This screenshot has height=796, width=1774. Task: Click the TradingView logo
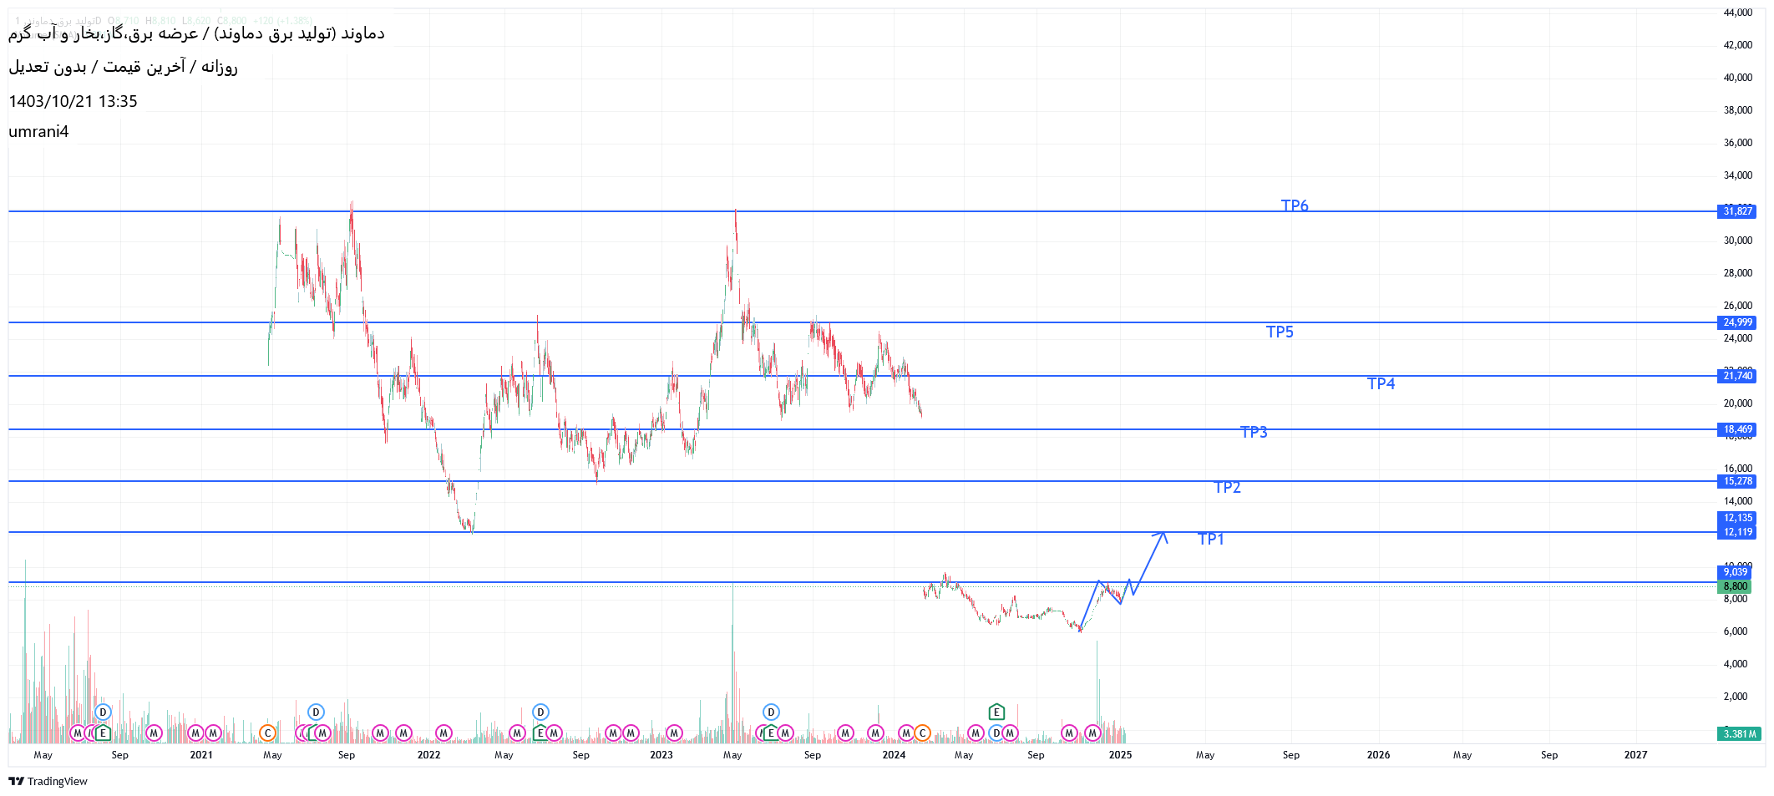tap(48, 781)
